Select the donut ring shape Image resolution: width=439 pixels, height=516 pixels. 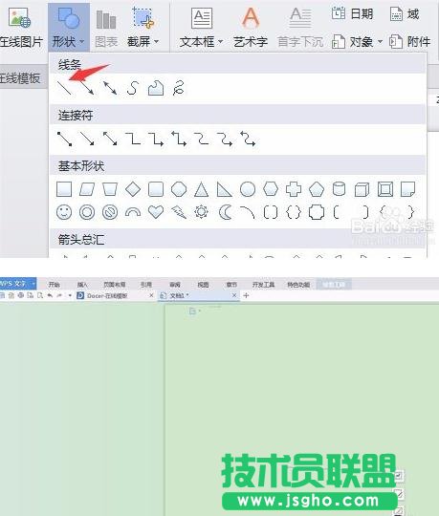click(87, 212)
